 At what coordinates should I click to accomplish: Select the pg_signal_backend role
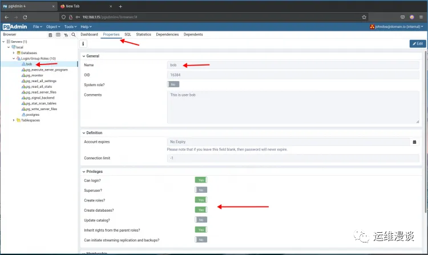38,98
